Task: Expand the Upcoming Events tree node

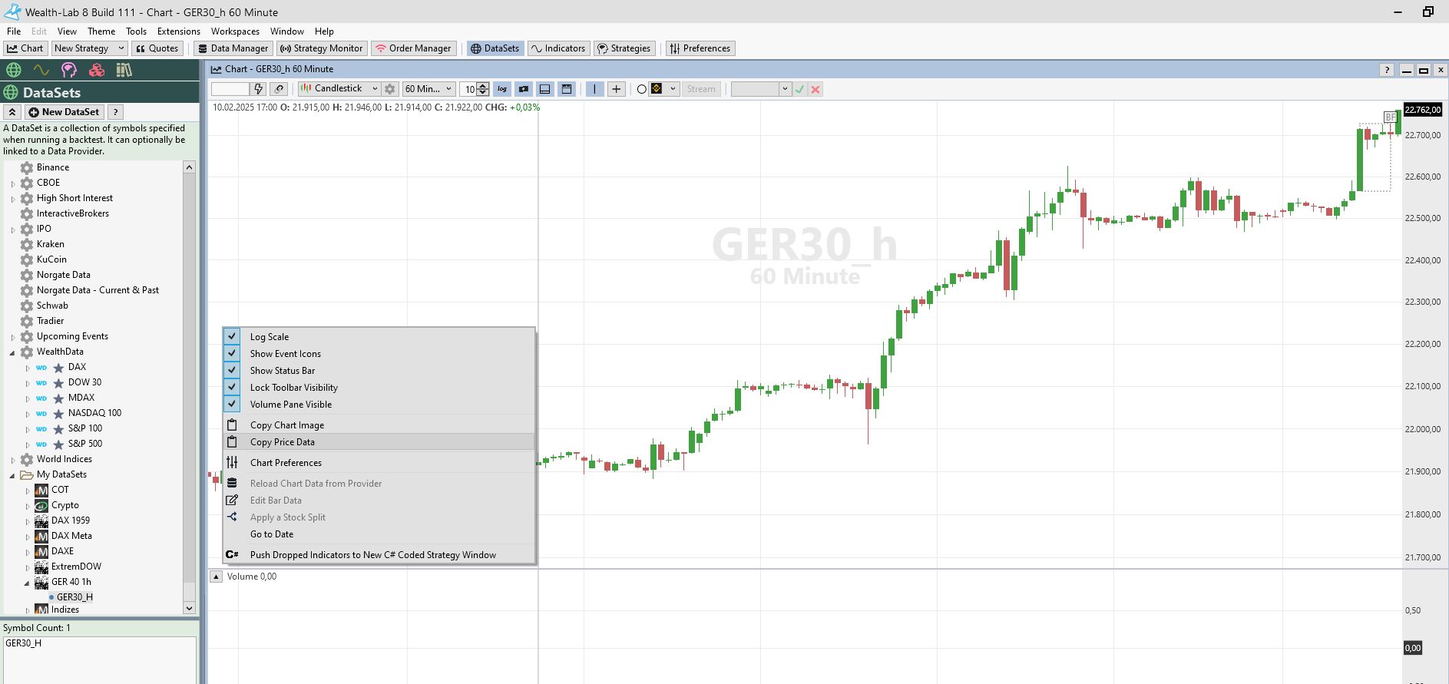Action: 13,337
